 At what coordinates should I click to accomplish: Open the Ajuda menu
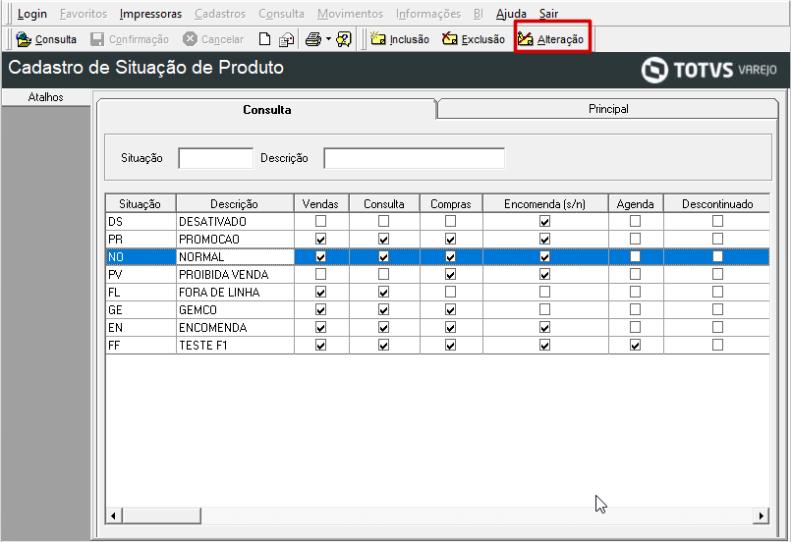[511, 14]
